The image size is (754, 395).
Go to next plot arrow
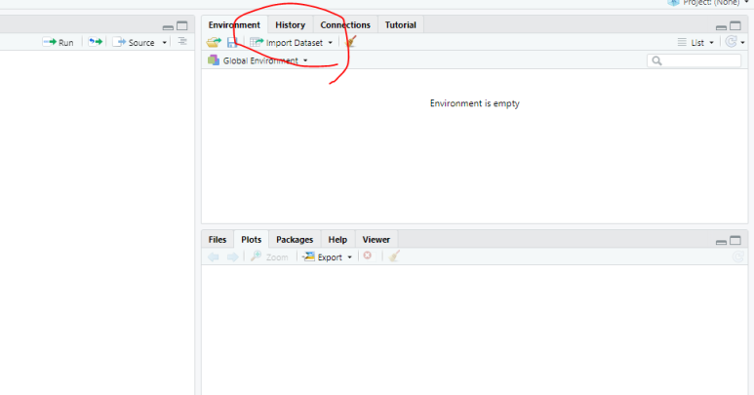point(232,257)
